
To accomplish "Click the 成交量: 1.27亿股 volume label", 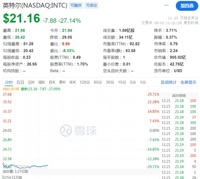I will click(x=16, y=171).
